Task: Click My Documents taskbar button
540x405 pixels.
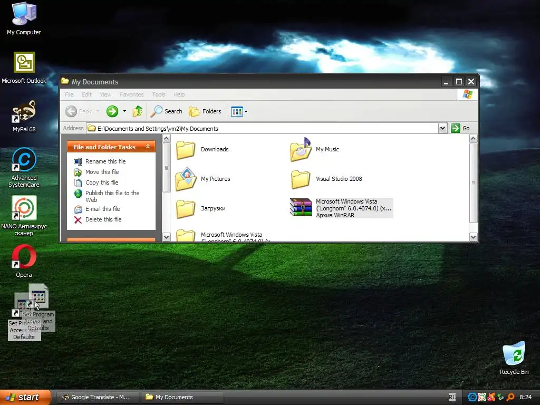Action: click(181, 397)
